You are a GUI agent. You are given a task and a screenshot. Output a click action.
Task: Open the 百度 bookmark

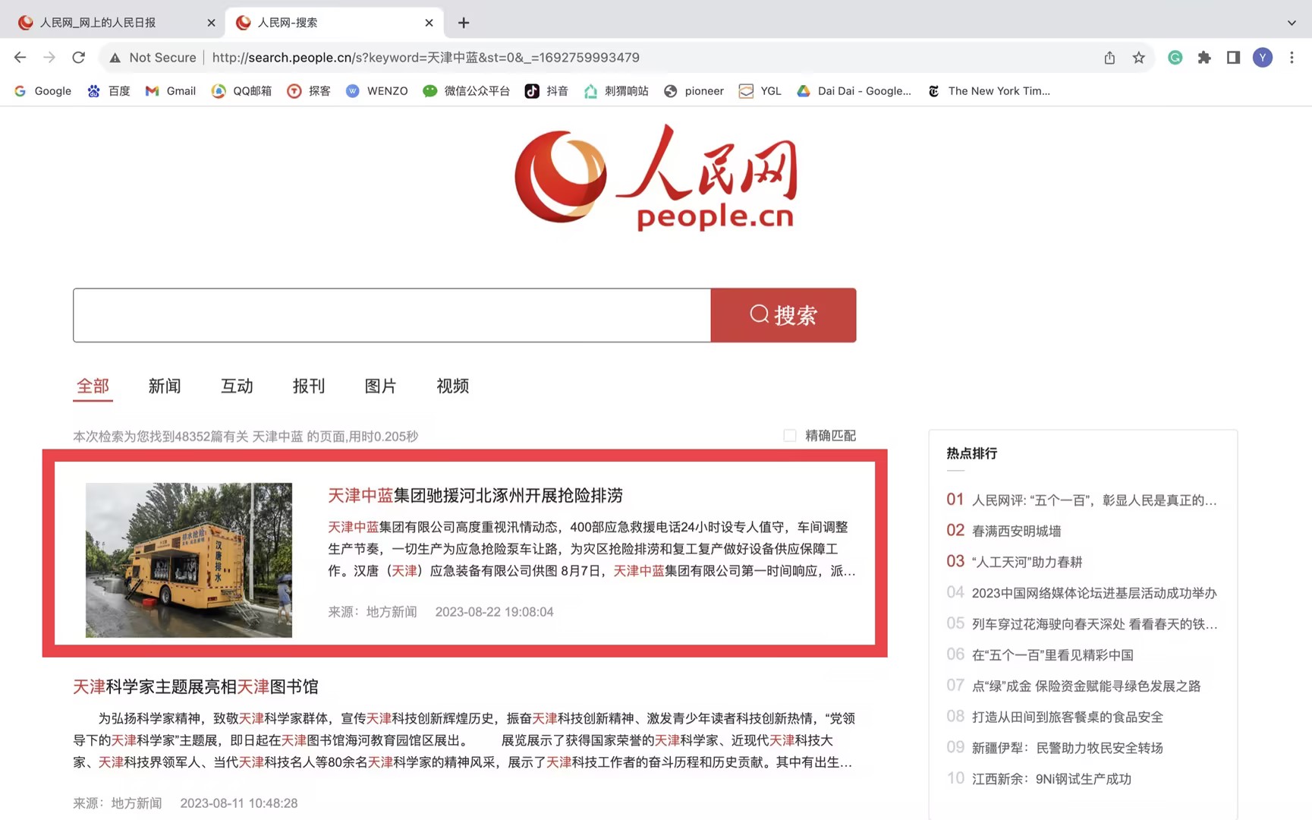pos(109,91)
